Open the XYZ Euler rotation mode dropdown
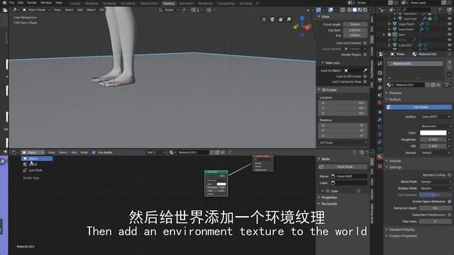 tap(343, 143)
